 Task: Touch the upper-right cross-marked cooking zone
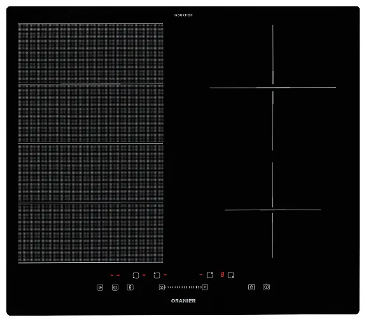tap(272, 88)
